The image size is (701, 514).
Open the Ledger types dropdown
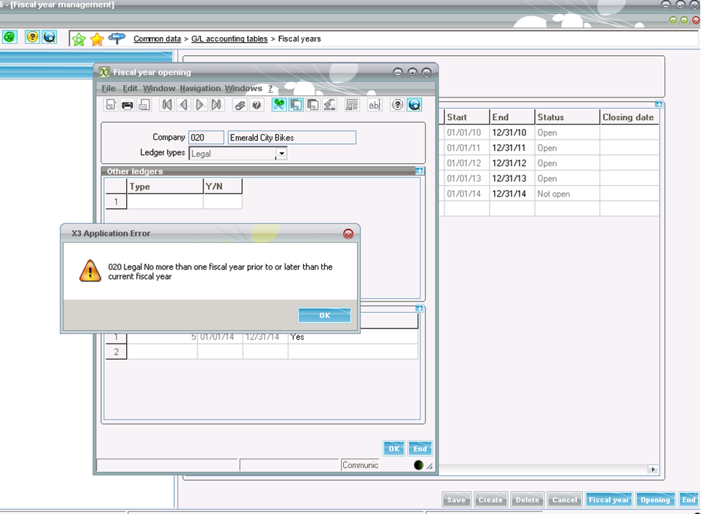coord(281,154)
